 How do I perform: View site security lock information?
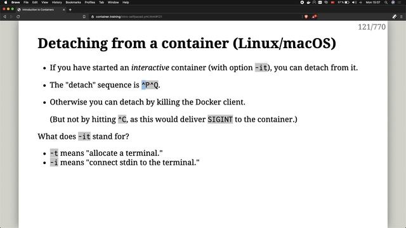(93, 16)
